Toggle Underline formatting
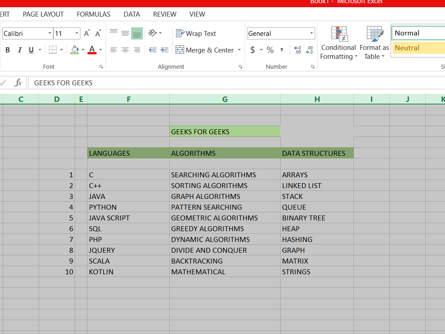The width and height of the screenshot is (445, 334). 31,50
